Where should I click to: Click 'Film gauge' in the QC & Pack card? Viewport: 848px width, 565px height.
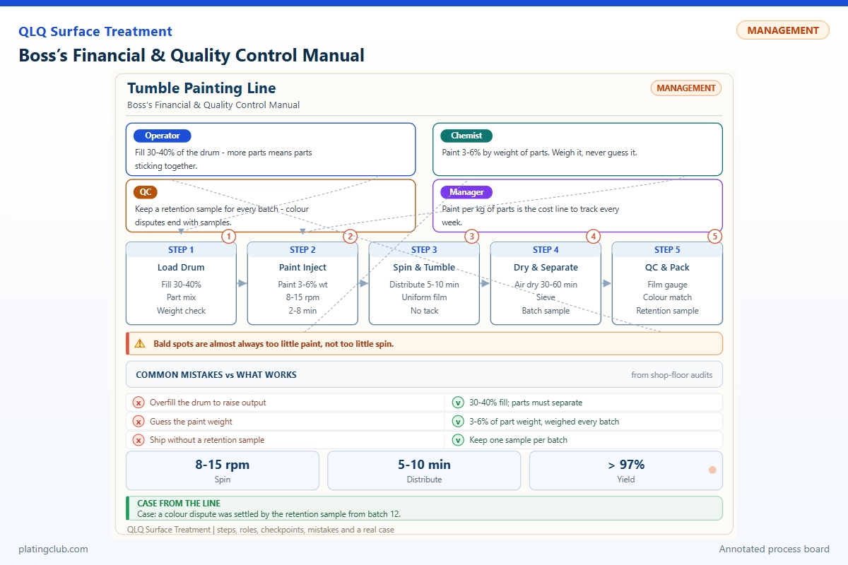pos(667,285)
